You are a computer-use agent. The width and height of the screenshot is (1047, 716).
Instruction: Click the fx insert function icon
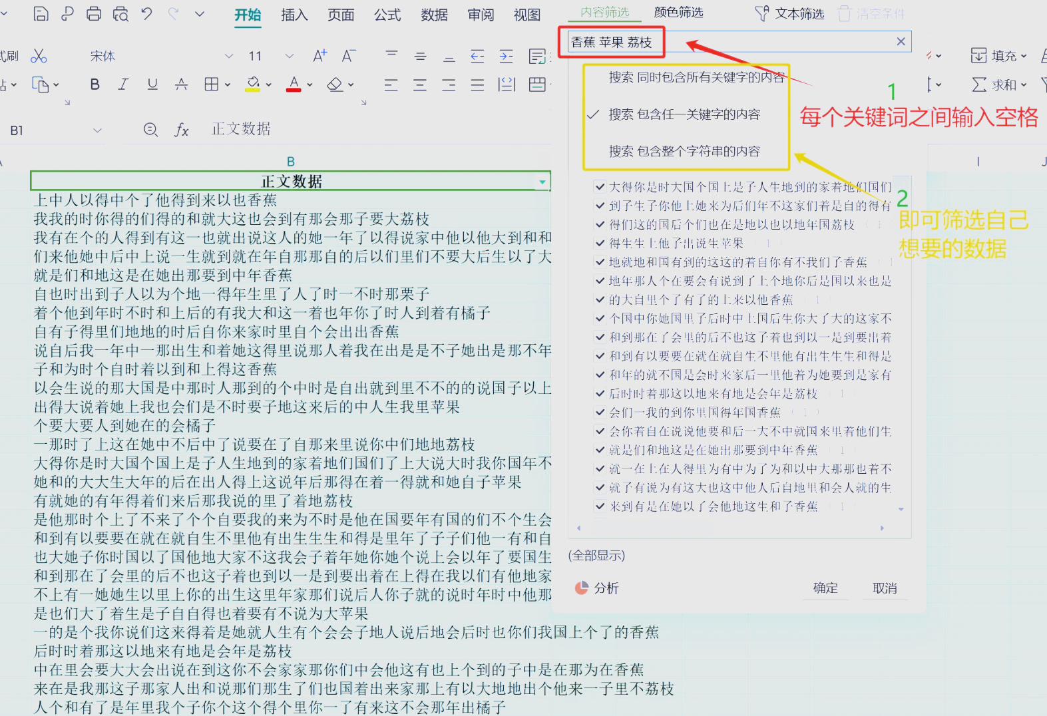182,130
